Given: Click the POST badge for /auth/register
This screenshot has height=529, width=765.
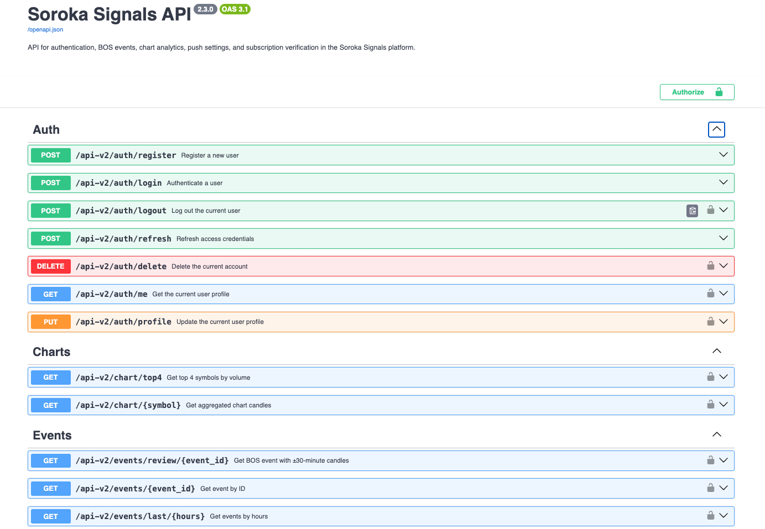Looking at the screenshot, I should [x=51, y=155].
